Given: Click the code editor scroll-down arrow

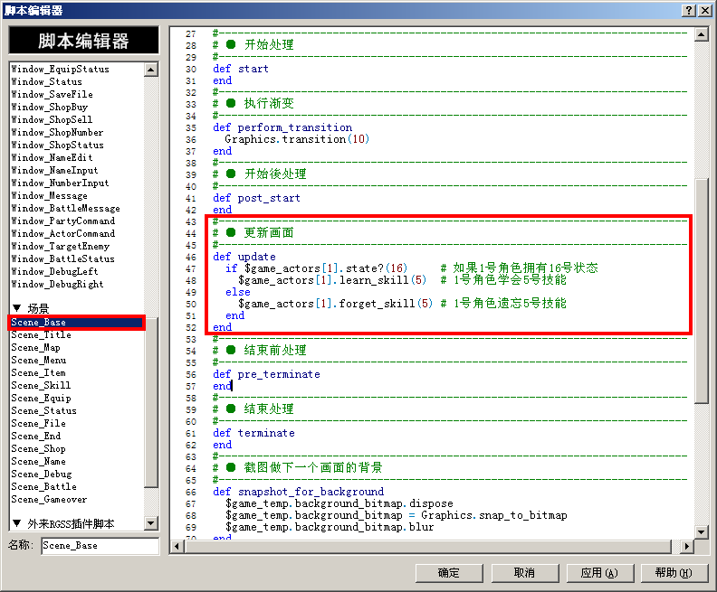Looking at the screenshot, I should click(702, 531).
